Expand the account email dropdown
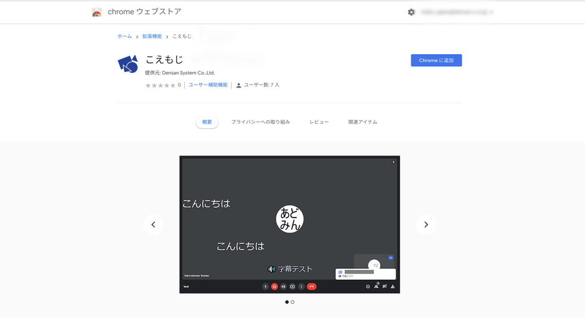This screenshot has height=329, width=585. pyautogui.click(x=457, y=12)
